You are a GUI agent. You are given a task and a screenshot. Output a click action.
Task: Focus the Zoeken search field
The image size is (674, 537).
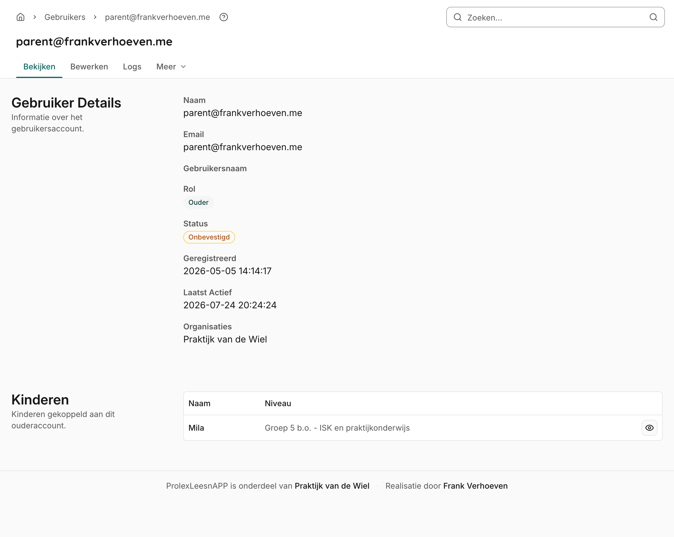(555, 17)
